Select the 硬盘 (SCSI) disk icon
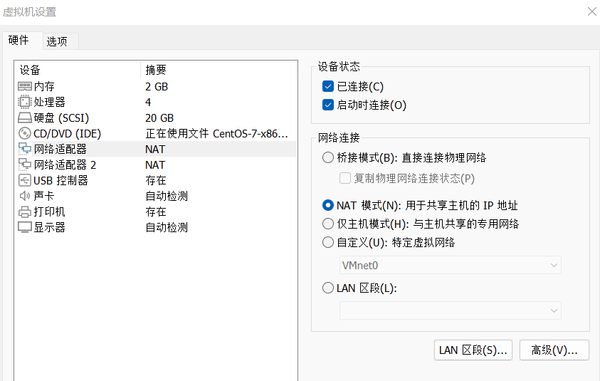The width and height of the screenshot is (600, 381). coord(25,118)
